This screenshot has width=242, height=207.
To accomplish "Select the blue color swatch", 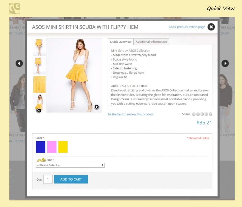I will click(x=40, y=147).
